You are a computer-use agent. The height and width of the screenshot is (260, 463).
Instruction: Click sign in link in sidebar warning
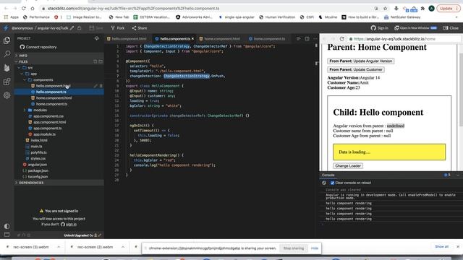tap(71, 224)
